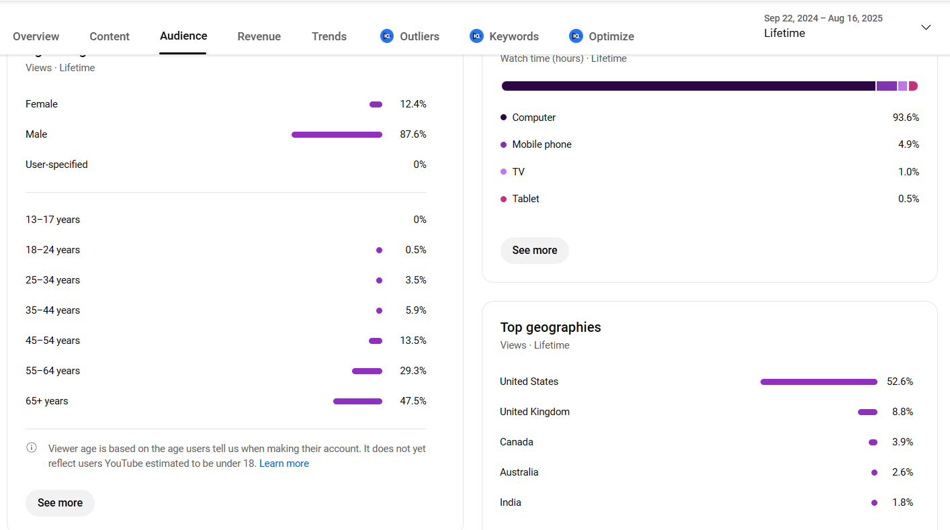Click the Computer segment of watch time bar

tap(688, 86)
